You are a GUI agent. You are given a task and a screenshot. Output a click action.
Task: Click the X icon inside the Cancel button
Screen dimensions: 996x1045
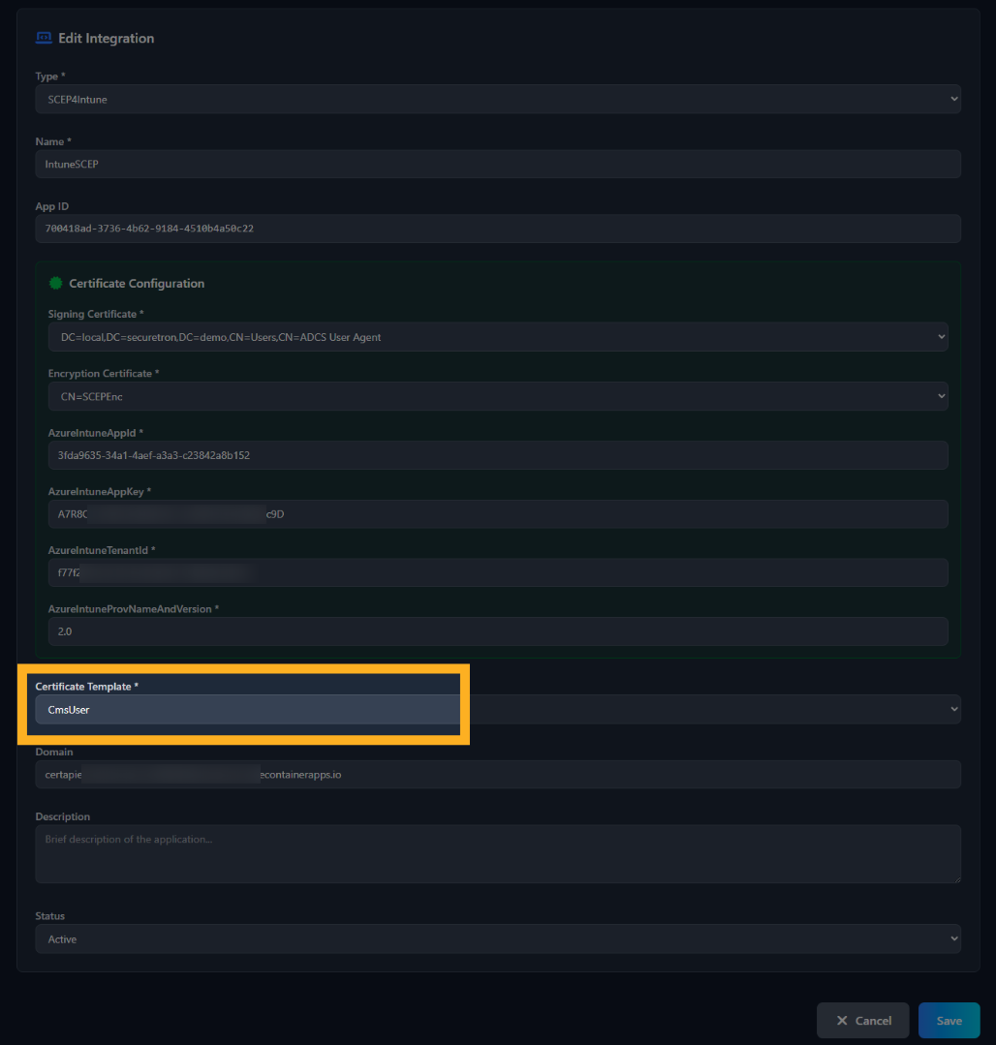pos(842,1020)
